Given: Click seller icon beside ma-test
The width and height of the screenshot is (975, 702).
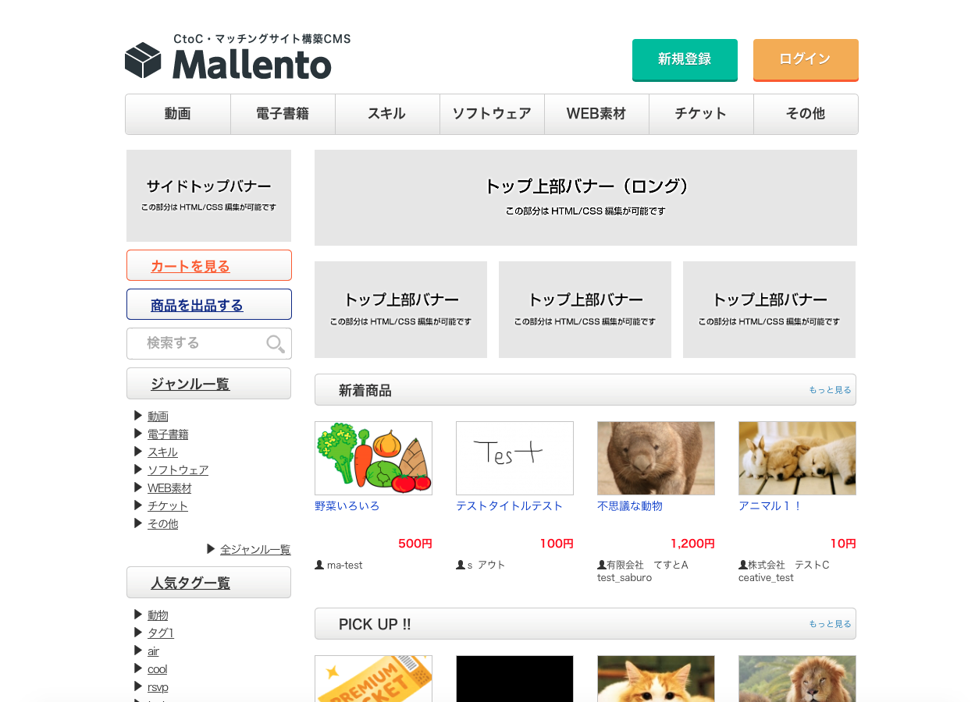Looking at the screenshot, I should click(x=319, y=565).
